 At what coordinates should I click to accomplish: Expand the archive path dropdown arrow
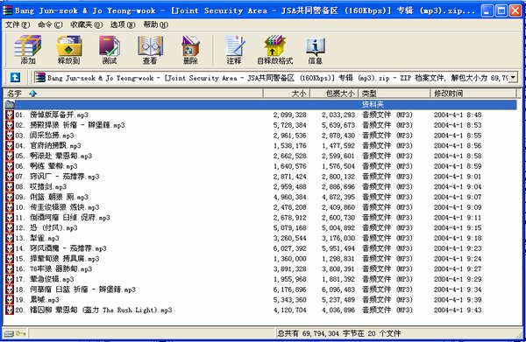[513, 78]
